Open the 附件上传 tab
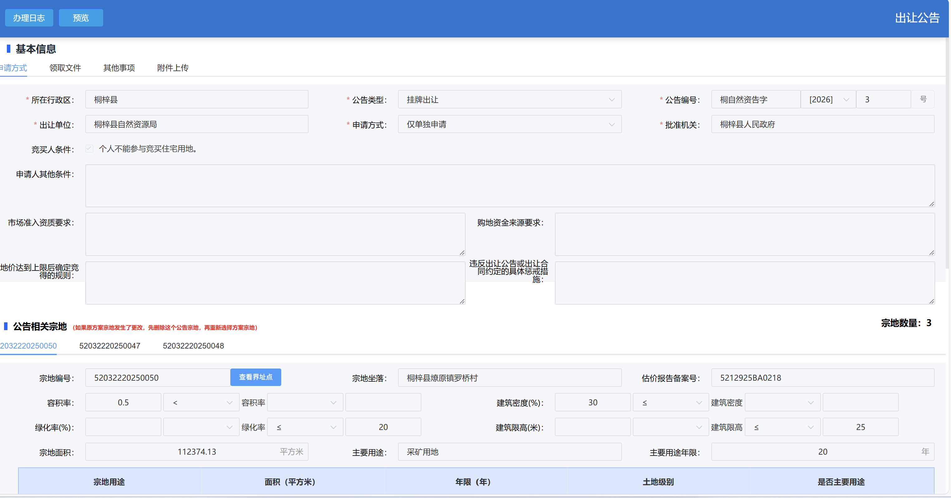 (173, 68)
